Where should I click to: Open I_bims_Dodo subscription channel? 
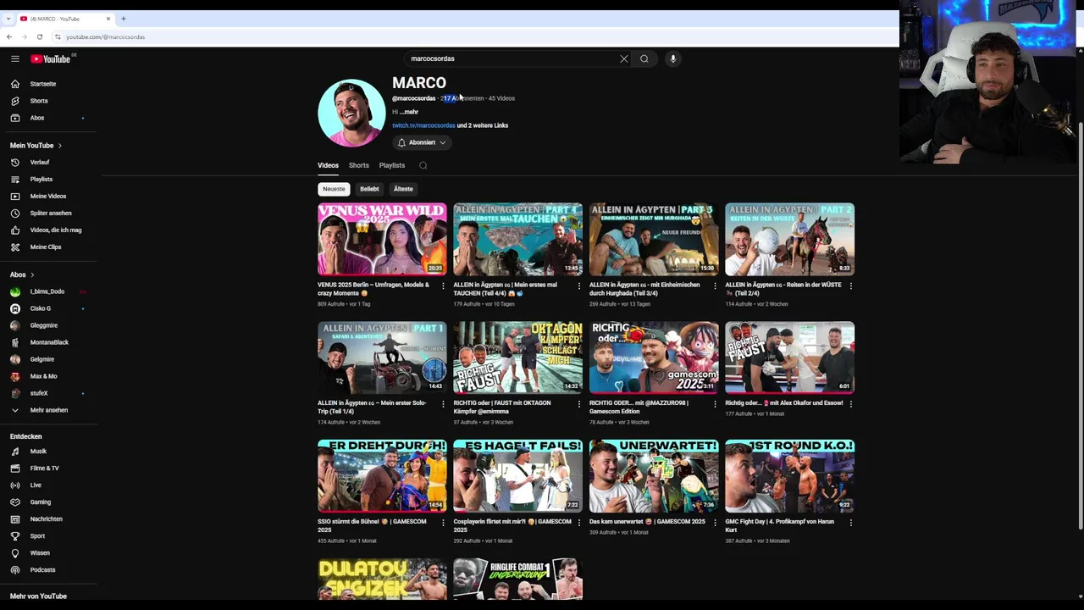(x=48, y=291)
